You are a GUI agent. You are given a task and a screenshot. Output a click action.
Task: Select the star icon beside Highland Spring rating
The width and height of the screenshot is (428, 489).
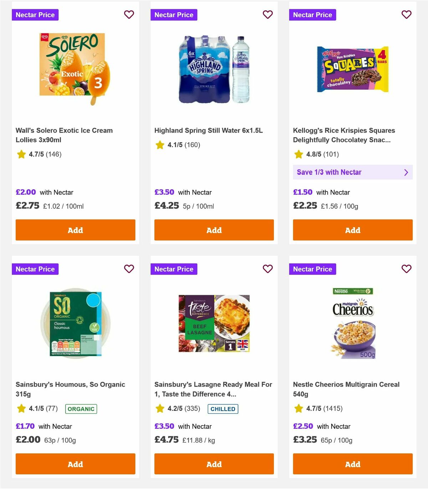tap(159, 145)
